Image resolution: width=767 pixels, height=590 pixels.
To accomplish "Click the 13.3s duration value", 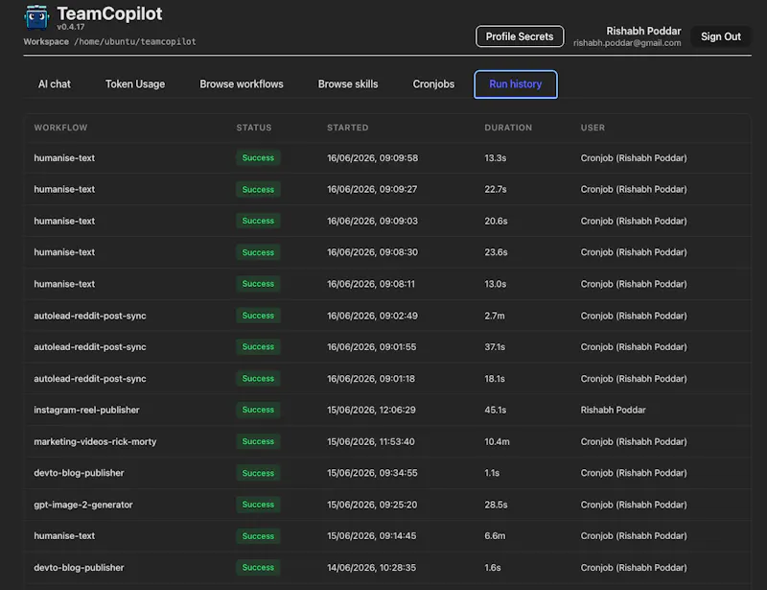I will click(495, 158).
